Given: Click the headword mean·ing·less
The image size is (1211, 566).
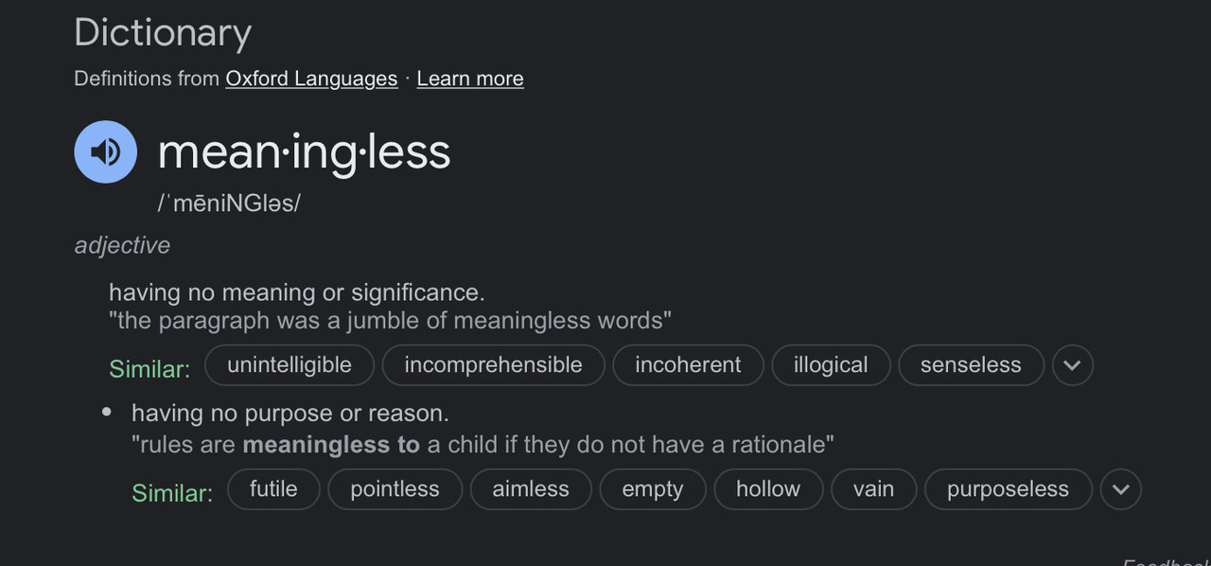Looking at the screenshot, I should tap(304, 151).
